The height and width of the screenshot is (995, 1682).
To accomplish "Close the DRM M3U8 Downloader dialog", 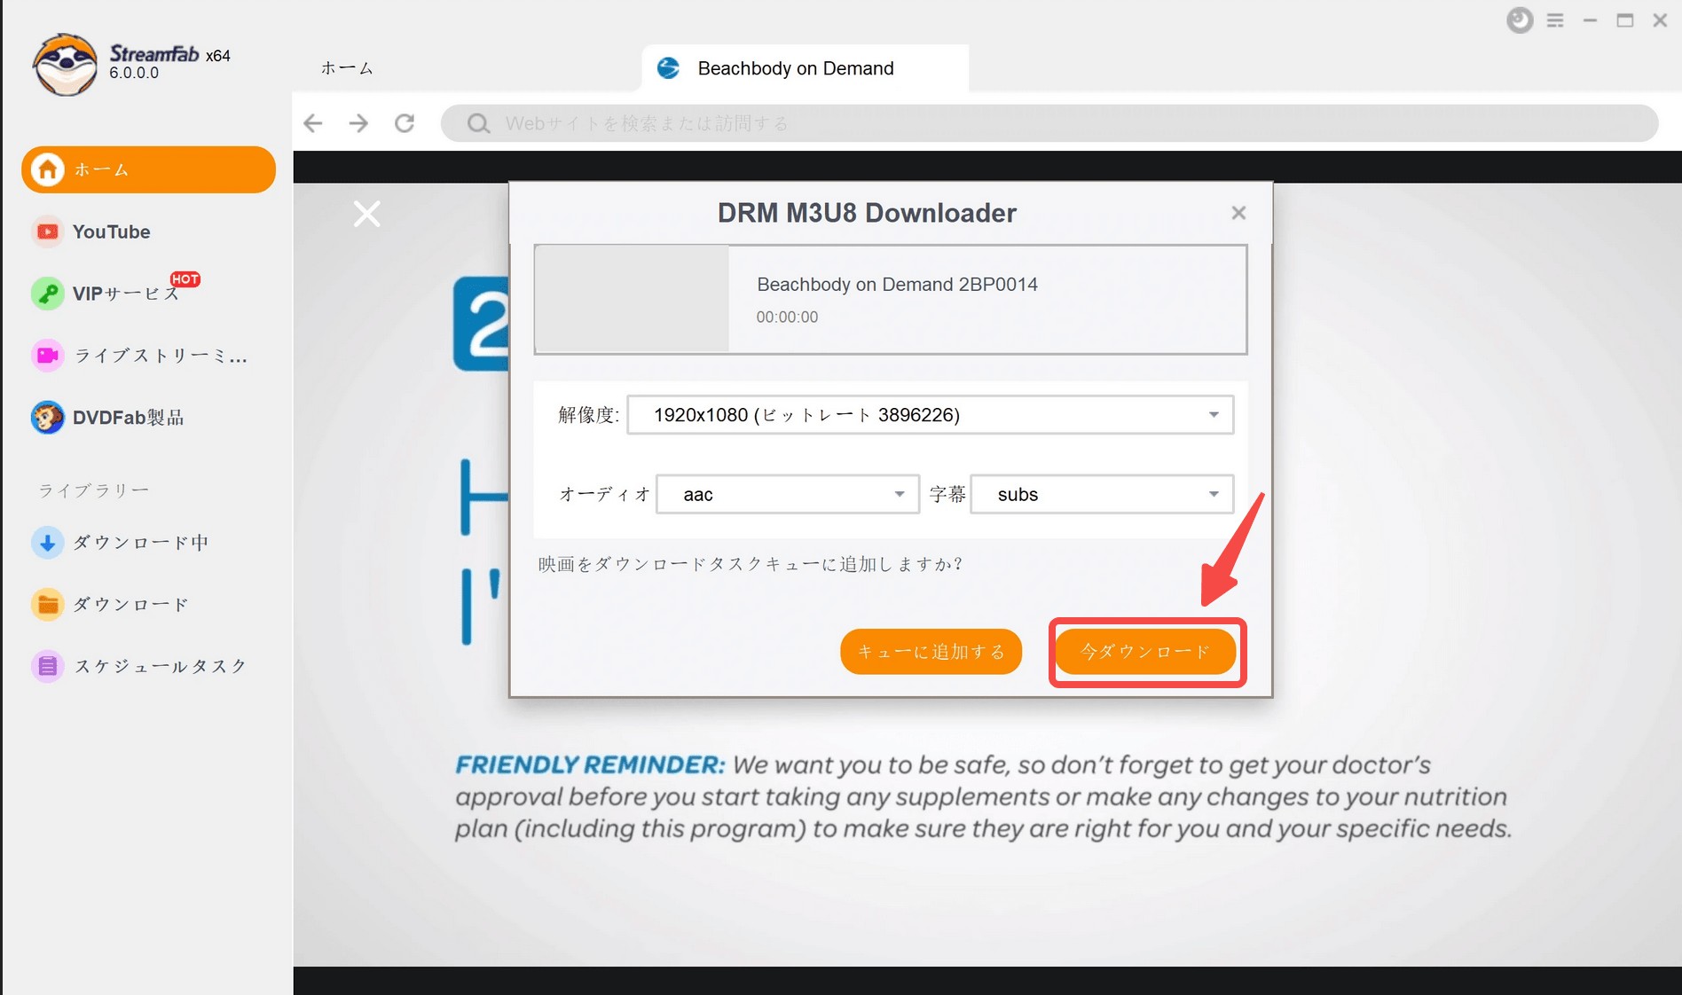I will (x=1238, y=213).
